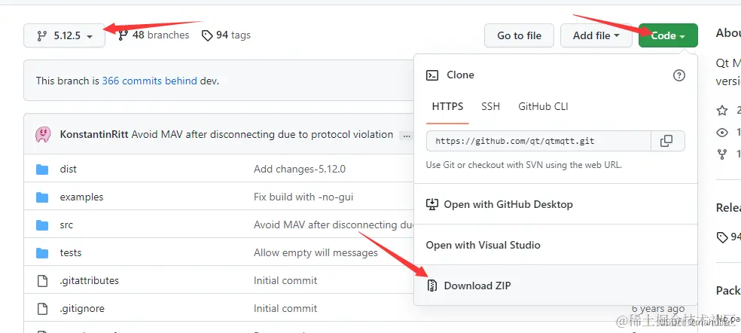Screen dimensions: 741x333
Task: Click the help question mark icon
Action: (x=678, y=75)
